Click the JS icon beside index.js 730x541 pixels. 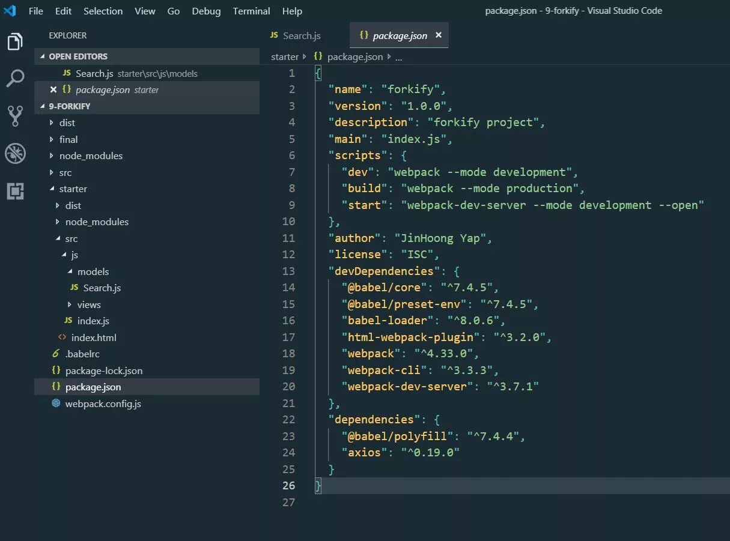pyautogui.click(x=68, y=321)
